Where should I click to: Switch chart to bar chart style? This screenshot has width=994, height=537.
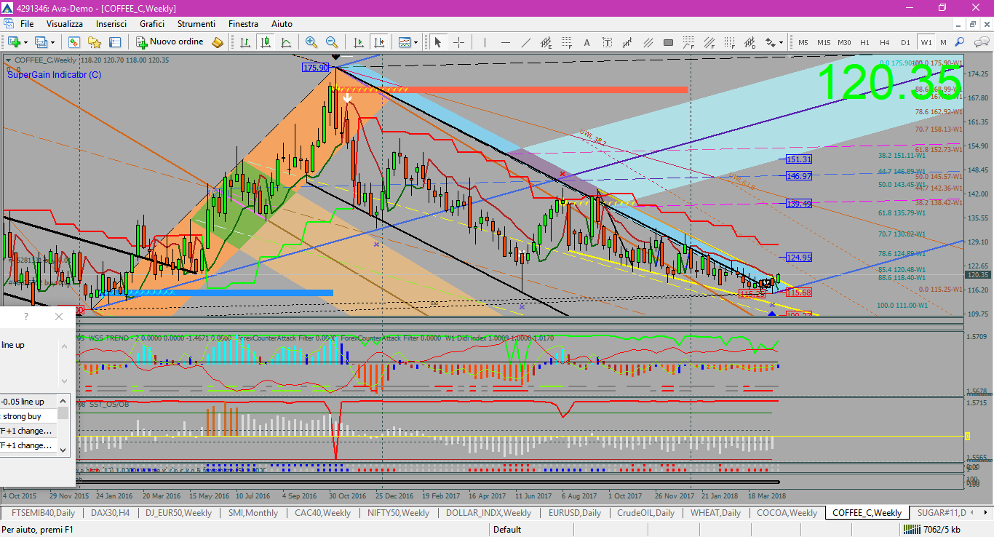click(x=245, y=42)
